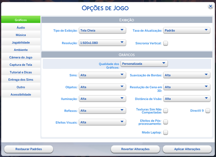Open the Suavização de Bordas dropdown
This screenshot has width=216, height=157.
tap(186, 75)
